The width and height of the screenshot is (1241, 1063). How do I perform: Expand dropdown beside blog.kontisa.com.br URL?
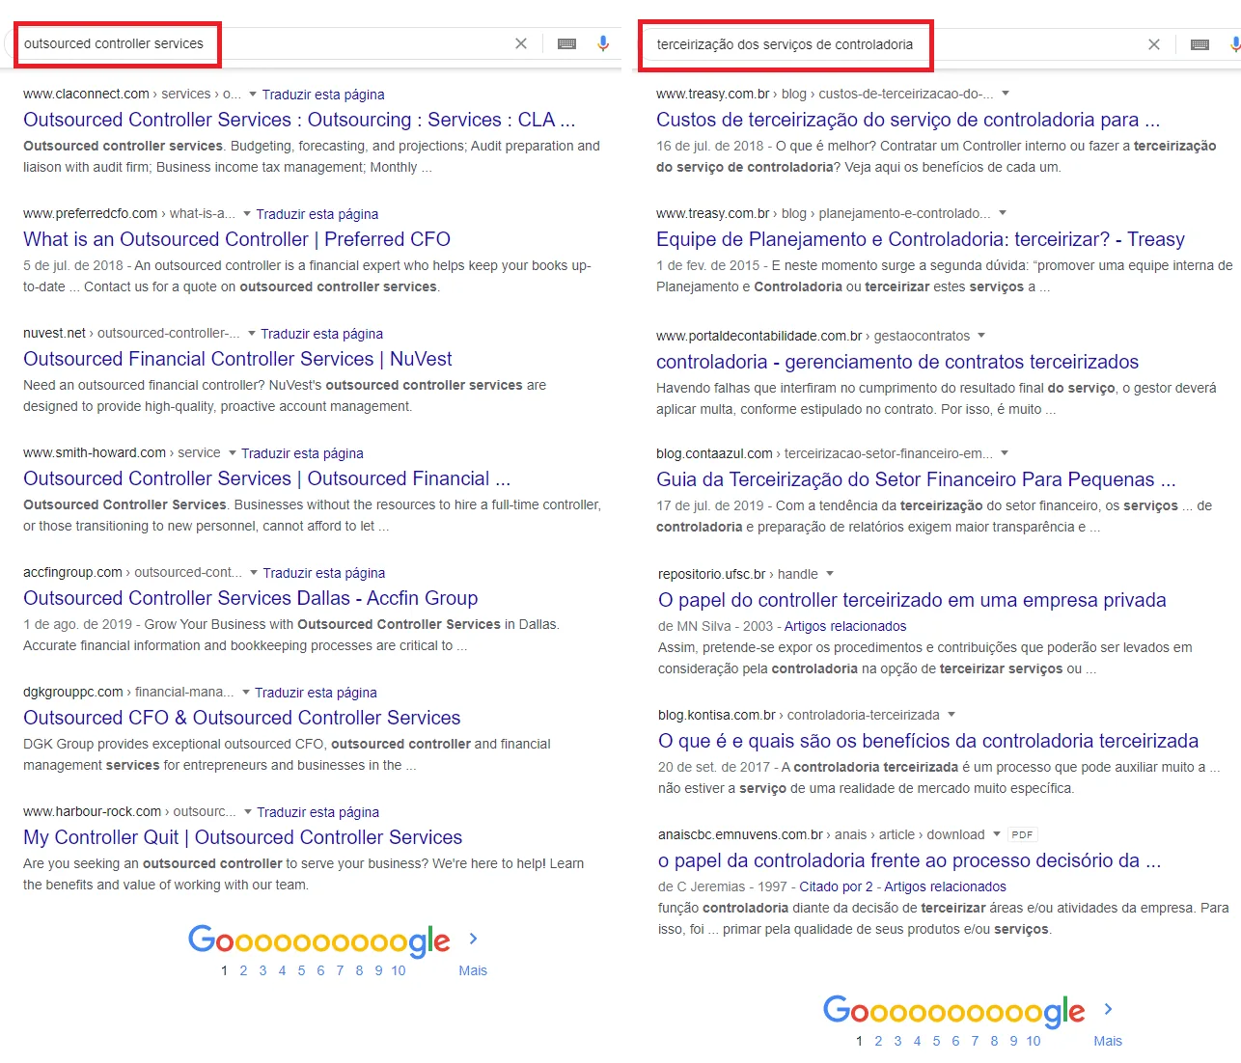(951, 715)
